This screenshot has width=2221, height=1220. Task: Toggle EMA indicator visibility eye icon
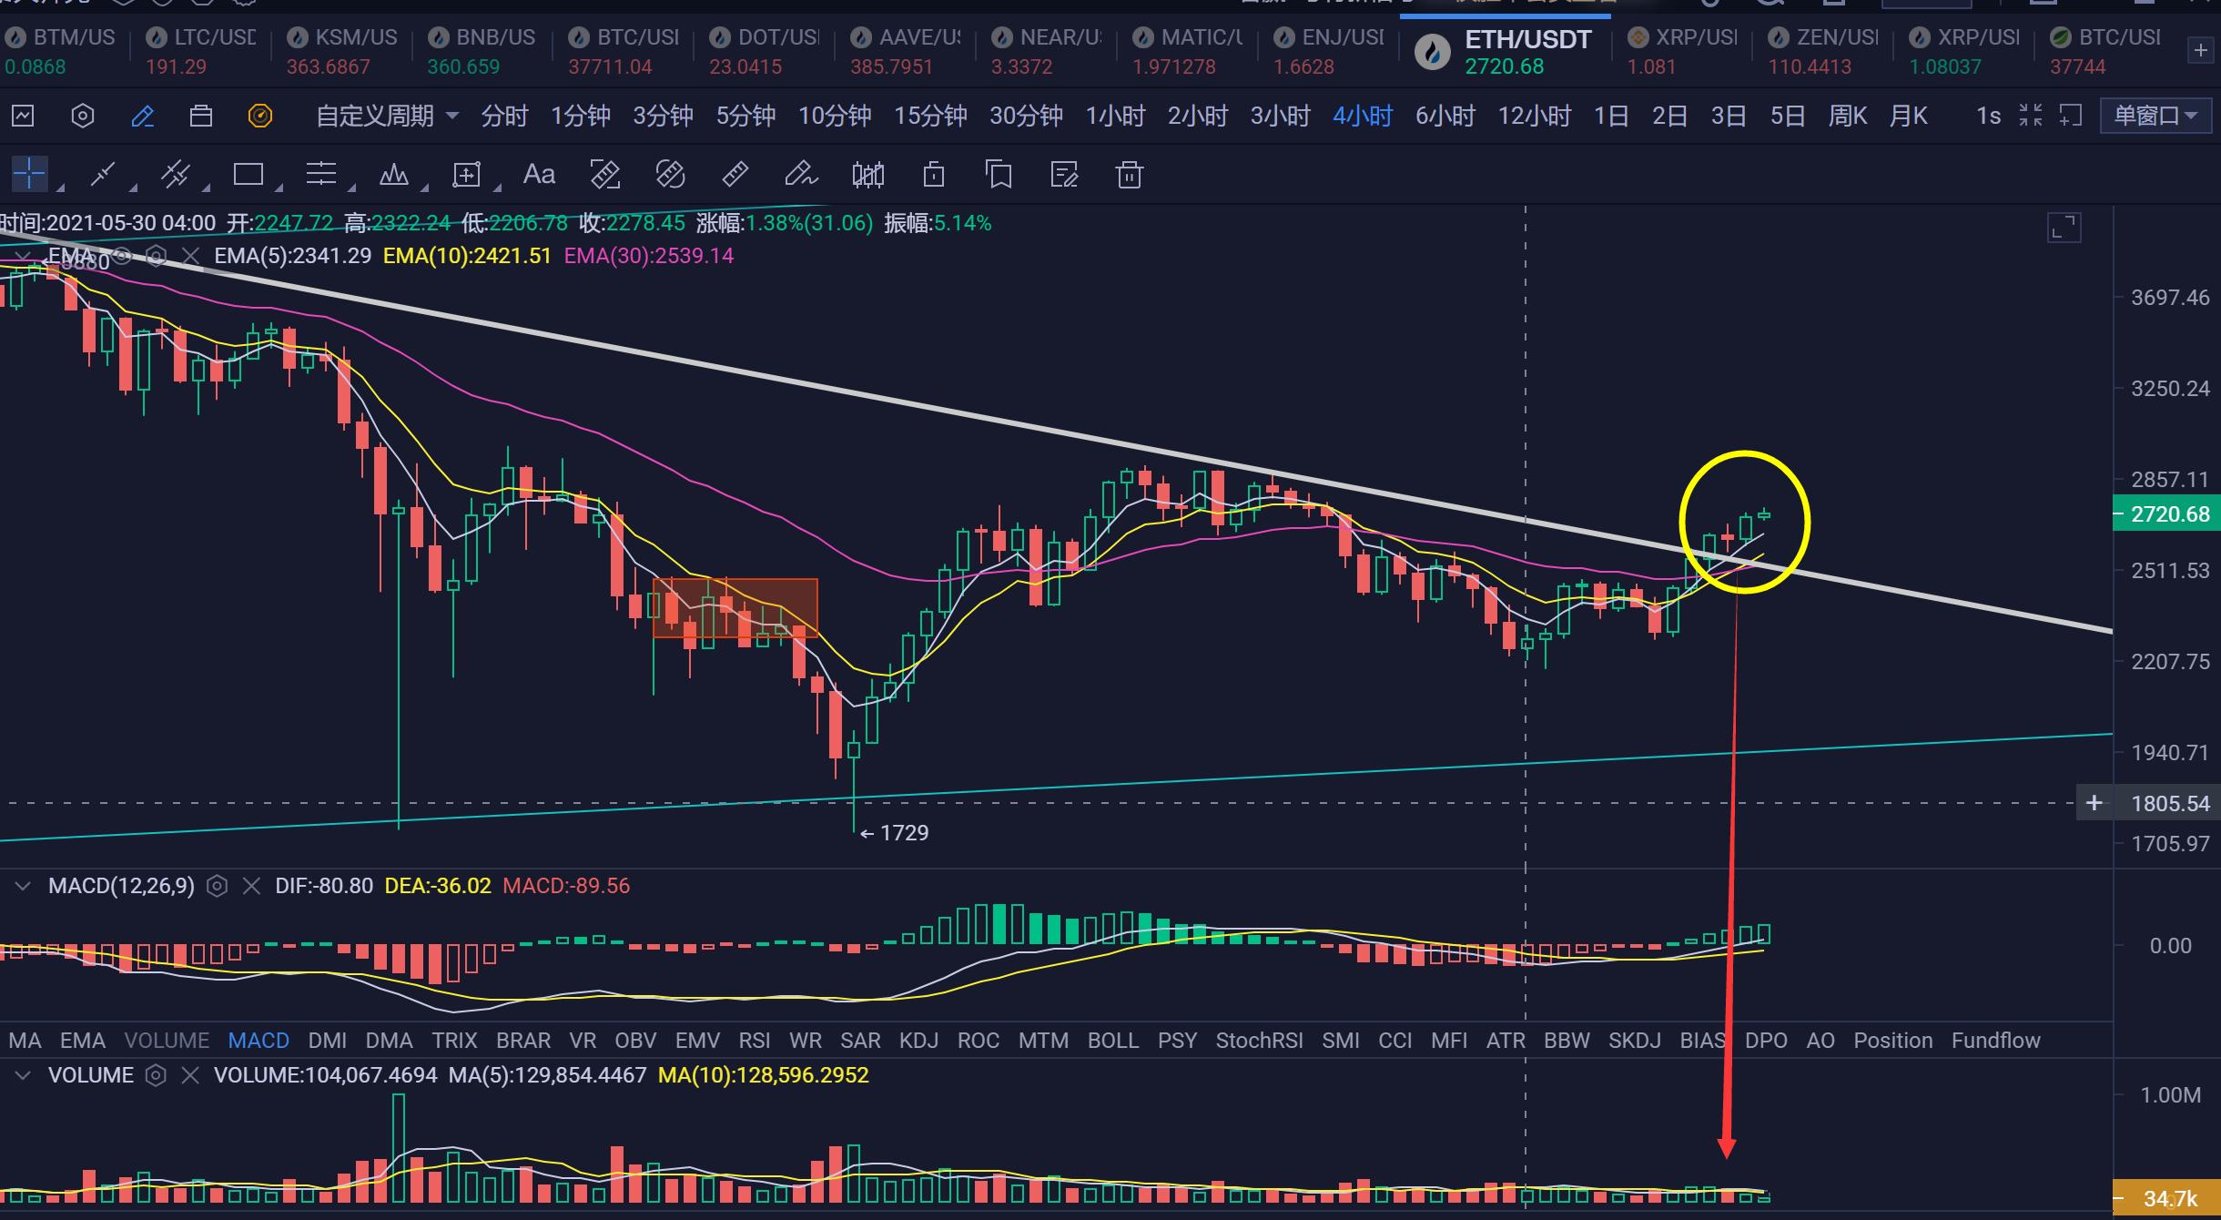coord(123,257)
